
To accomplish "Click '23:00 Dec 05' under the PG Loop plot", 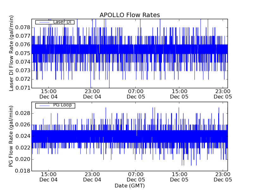I will point(223,177).
